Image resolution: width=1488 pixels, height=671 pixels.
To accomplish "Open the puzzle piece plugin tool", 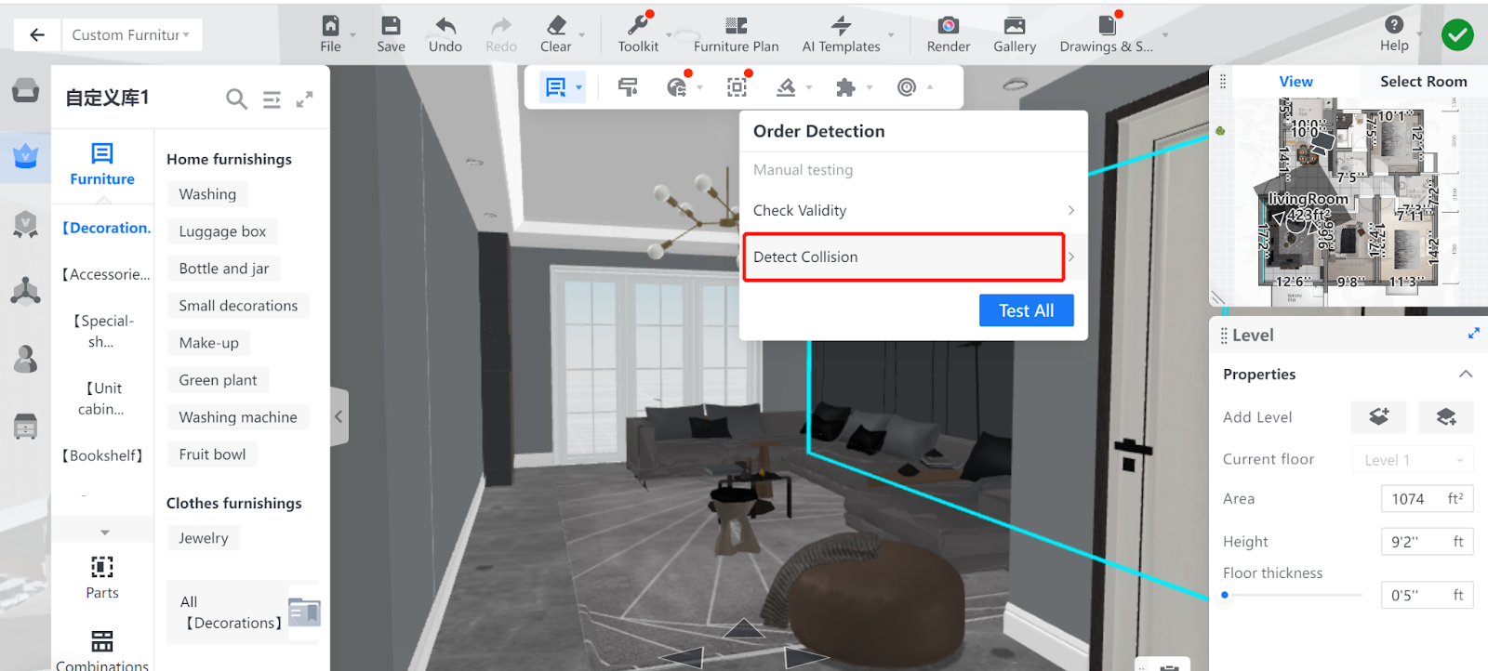I will [x=845, y=87].
